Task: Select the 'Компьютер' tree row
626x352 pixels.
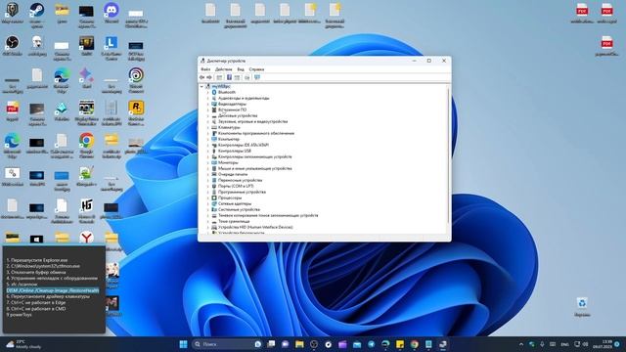Action: click(x=229, y=139)
